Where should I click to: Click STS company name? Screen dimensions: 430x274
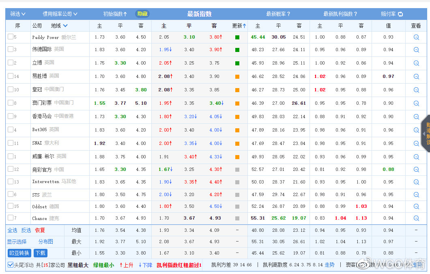point(36,195)
